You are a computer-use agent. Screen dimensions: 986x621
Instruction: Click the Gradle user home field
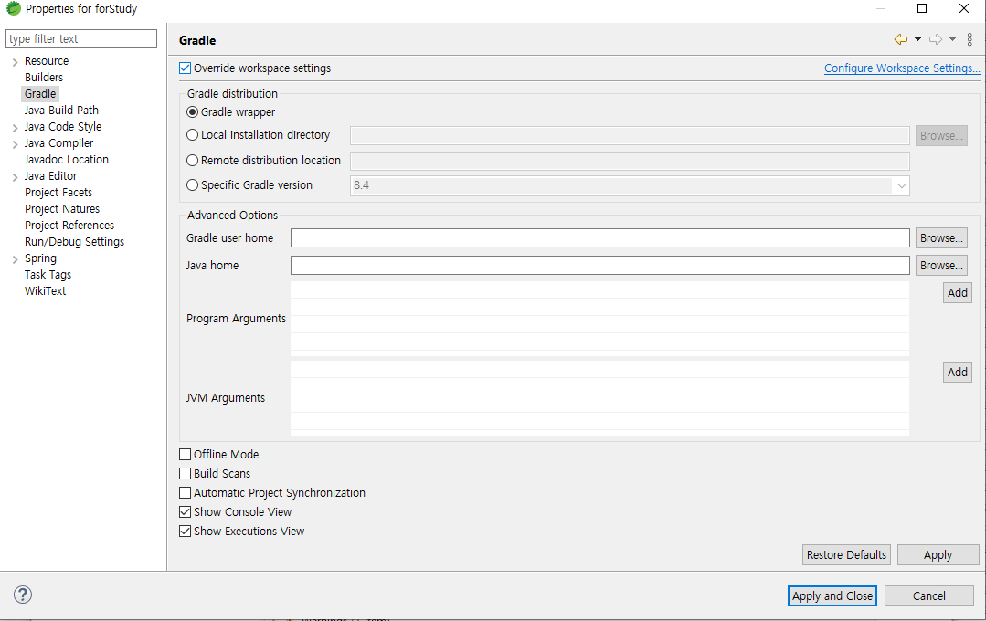click(x=599, y=238)
